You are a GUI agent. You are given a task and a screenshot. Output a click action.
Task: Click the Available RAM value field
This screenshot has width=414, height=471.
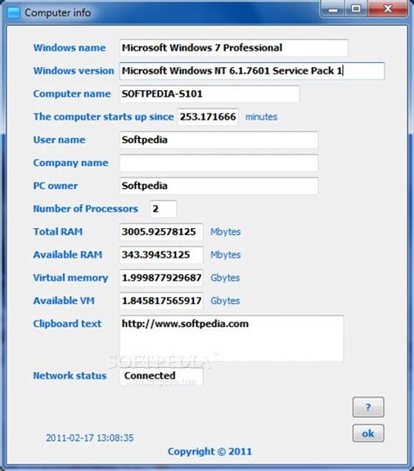[x=162, y=255]
